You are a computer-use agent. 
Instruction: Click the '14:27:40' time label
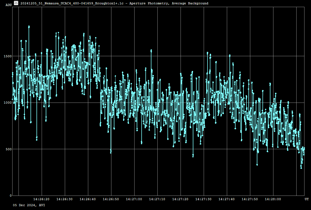(x=227, y=199)
